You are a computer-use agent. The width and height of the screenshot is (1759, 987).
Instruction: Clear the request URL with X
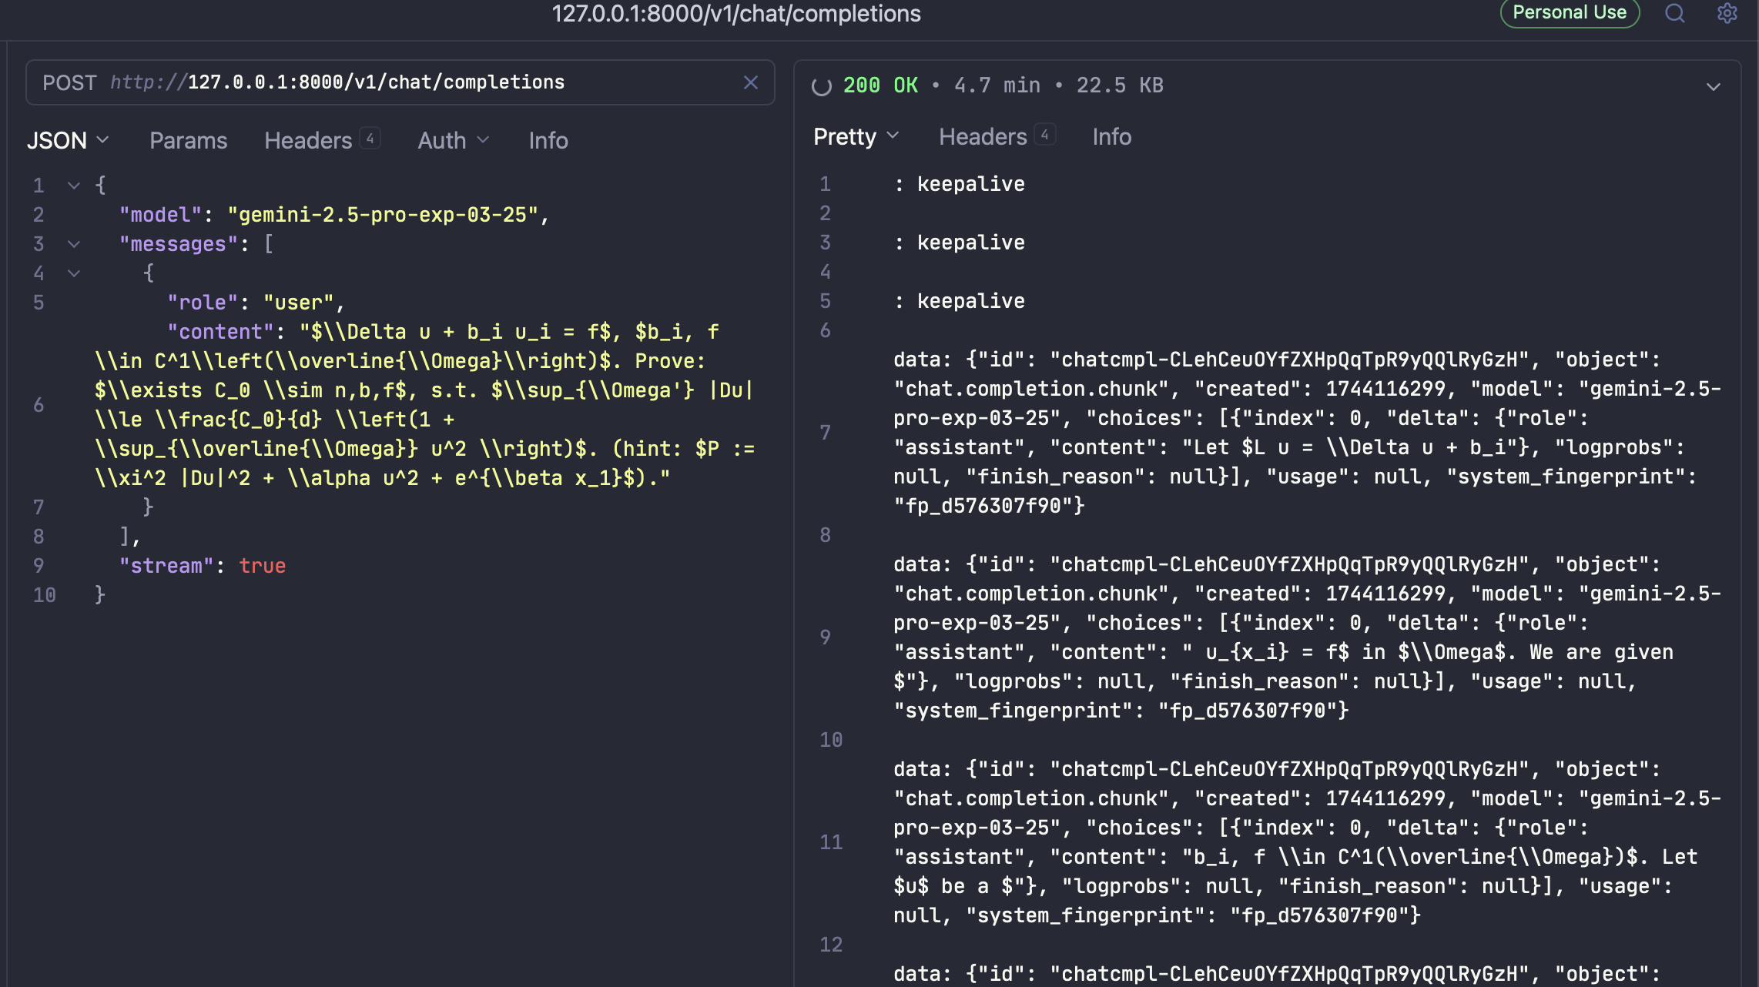point(751,82)
